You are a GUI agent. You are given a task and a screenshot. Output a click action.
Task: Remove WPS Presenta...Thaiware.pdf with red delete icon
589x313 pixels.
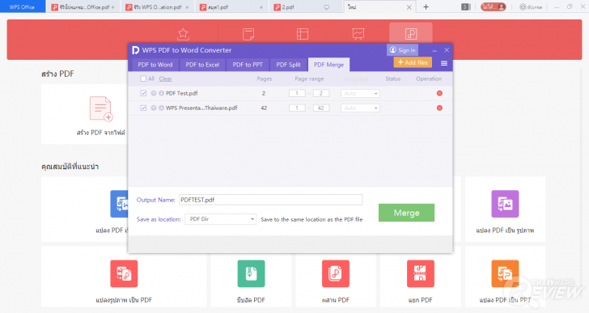pos(439,108)
